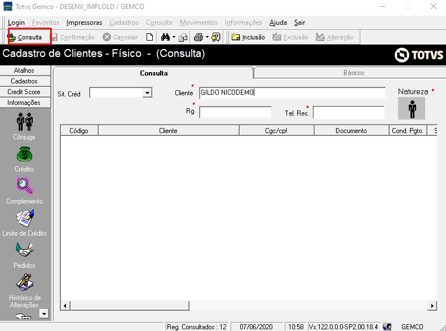The height and width of the screenshot is (331, 446).
Task: Click the blank new document icon
Action: click(149, 37)
